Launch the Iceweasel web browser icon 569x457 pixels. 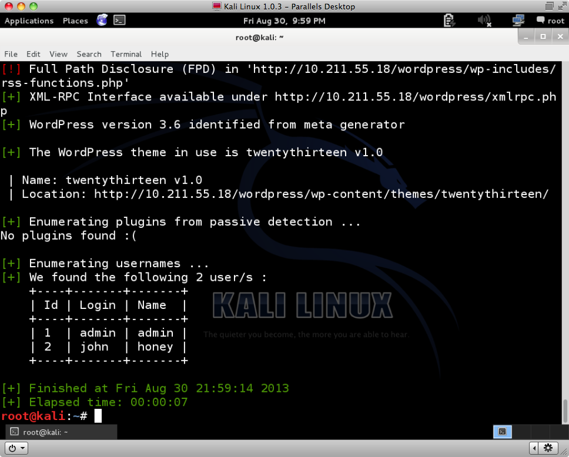click(102, 20)
